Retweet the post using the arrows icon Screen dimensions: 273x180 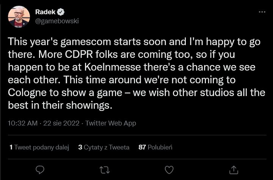point(104,170)
